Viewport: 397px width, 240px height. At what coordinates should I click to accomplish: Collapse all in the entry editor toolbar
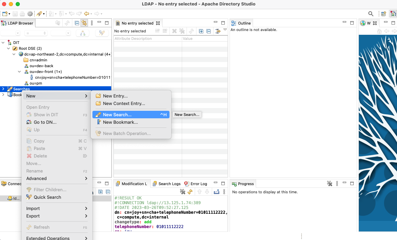209,31
